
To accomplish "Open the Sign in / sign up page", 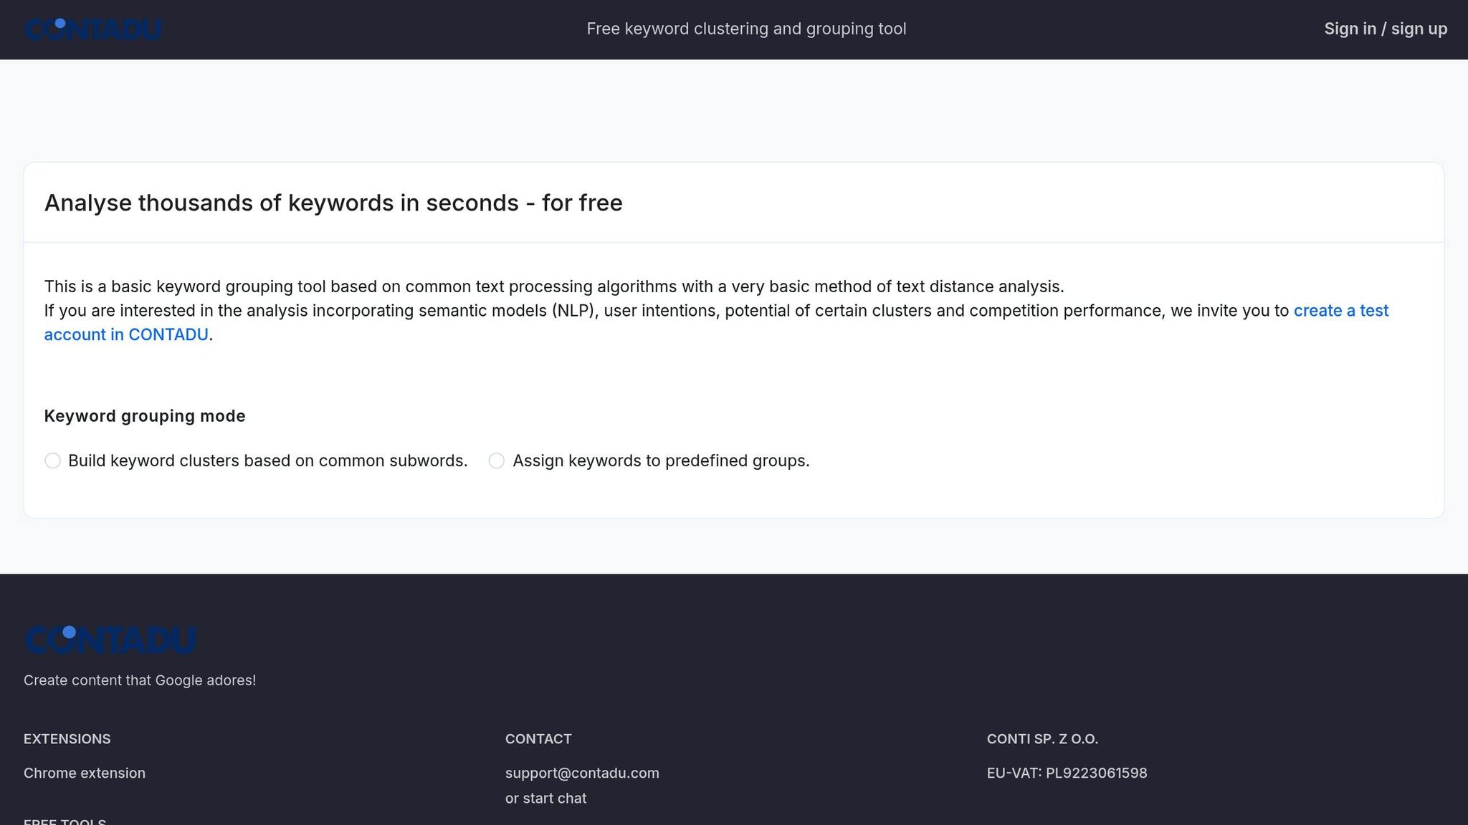I will click(1385, 29).
